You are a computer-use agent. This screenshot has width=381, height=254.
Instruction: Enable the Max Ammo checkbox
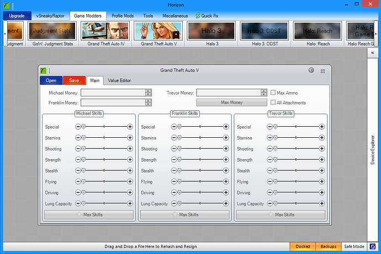coord(273,93)
